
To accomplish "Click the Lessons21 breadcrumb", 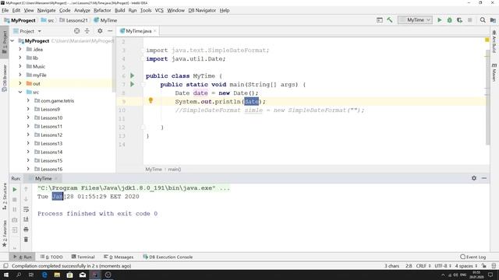I will 73,20.
